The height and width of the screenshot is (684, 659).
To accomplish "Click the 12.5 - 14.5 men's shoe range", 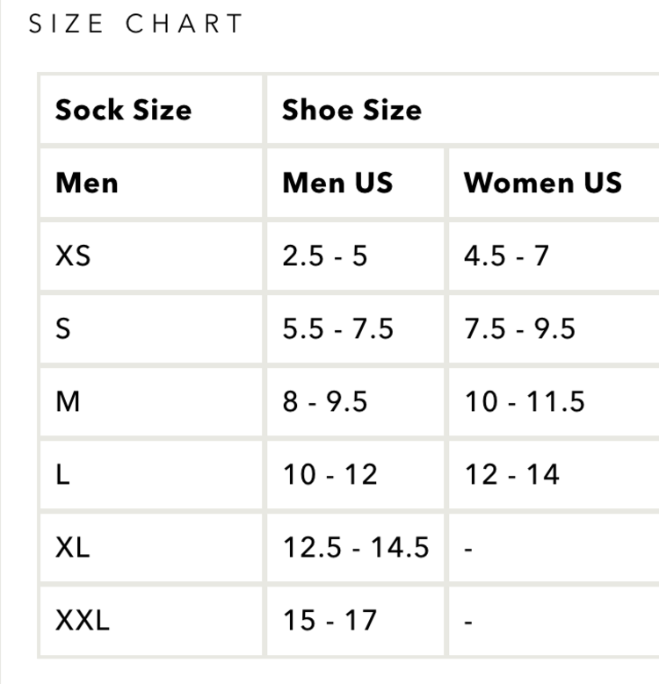I will (x=356, y=547).
